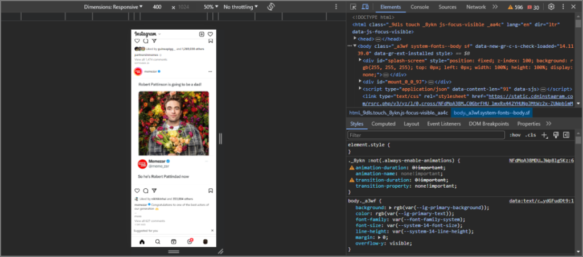Switch to the Network tab

point(476,7)
